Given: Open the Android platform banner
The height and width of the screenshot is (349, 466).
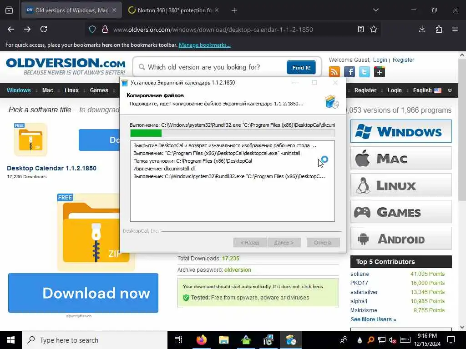Looking at the screenshot, I should coord(401,239).
